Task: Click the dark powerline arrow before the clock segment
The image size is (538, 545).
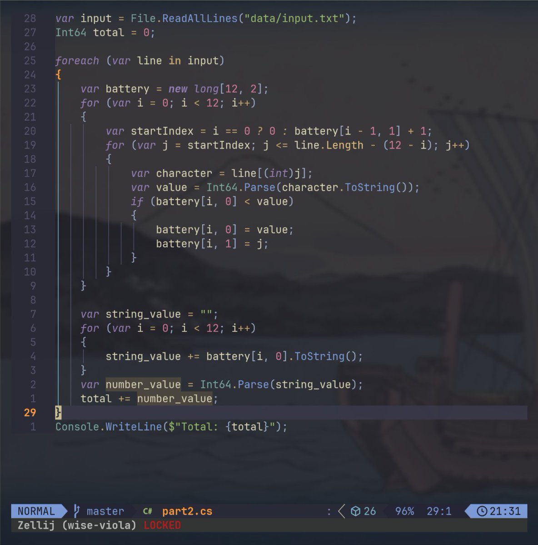Action: click(468, 511)
